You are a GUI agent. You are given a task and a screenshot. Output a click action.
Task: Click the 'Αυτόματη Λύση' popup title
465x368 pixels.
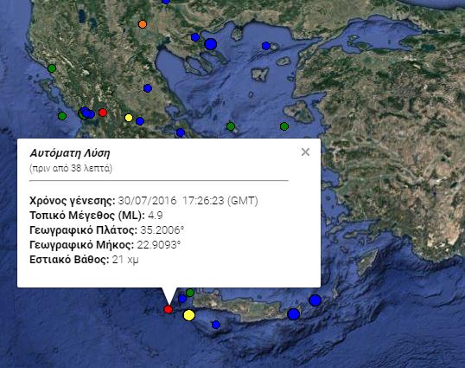click(70, 153)
